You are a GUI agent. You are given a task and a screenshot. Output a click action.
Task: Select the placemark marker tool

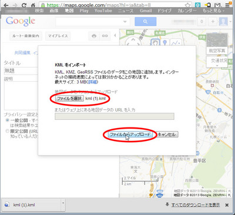pos(165,42)
